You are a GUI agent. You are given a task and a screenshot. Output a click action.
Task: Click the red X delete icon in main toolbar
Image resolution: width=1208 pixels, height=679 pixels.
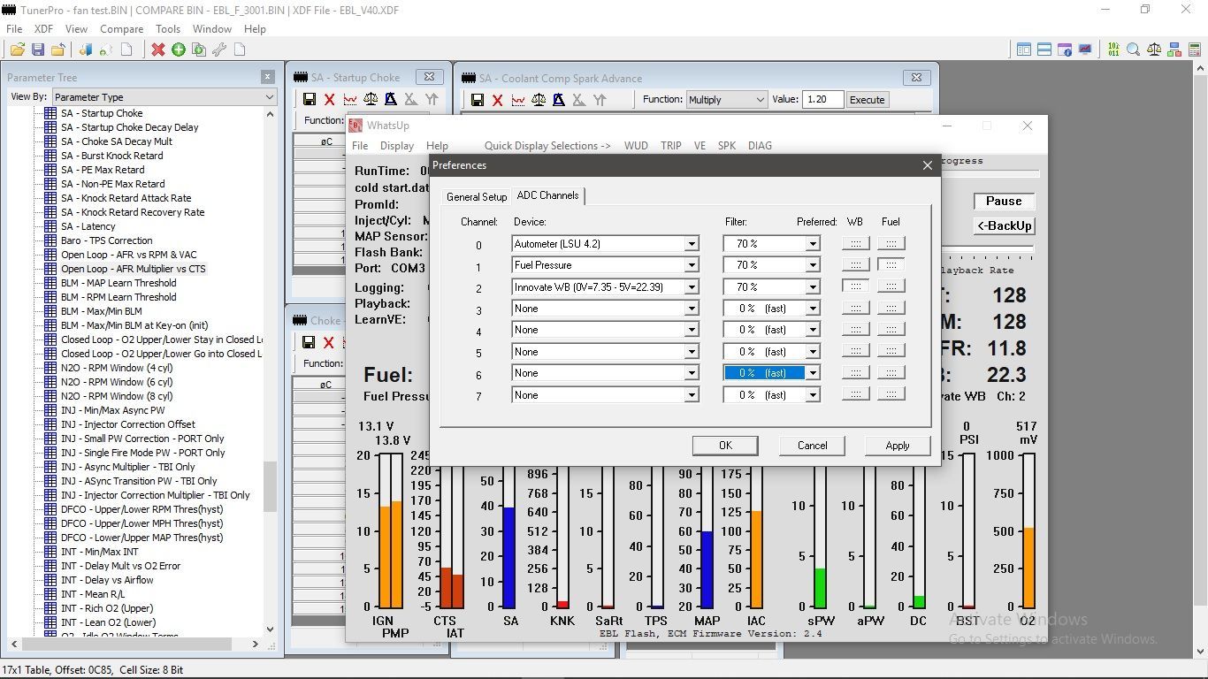(157, 50)
